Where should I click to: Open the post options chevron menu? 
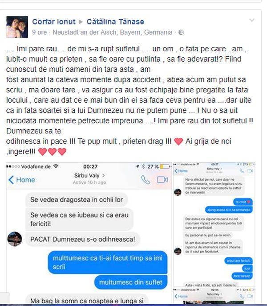(x=252, y=20)
